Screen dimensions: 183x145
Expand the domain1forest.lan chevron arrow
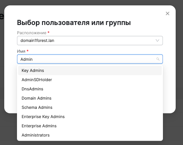pyautogui.click(x=158, y=41)
